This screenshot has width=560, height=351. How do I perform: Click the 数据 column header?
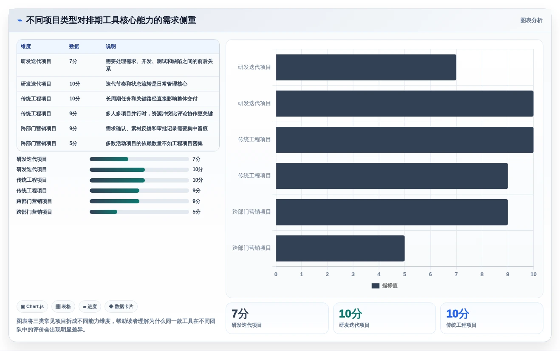(74, 46)
